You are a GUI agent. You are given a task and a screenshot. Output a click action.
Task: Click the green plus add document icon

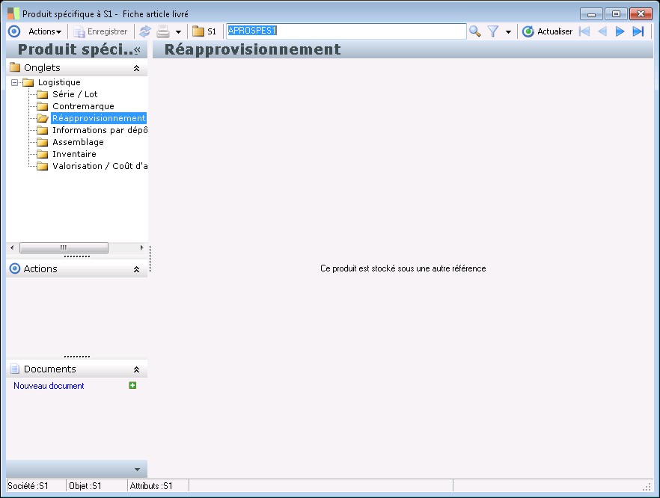point(132,385)
